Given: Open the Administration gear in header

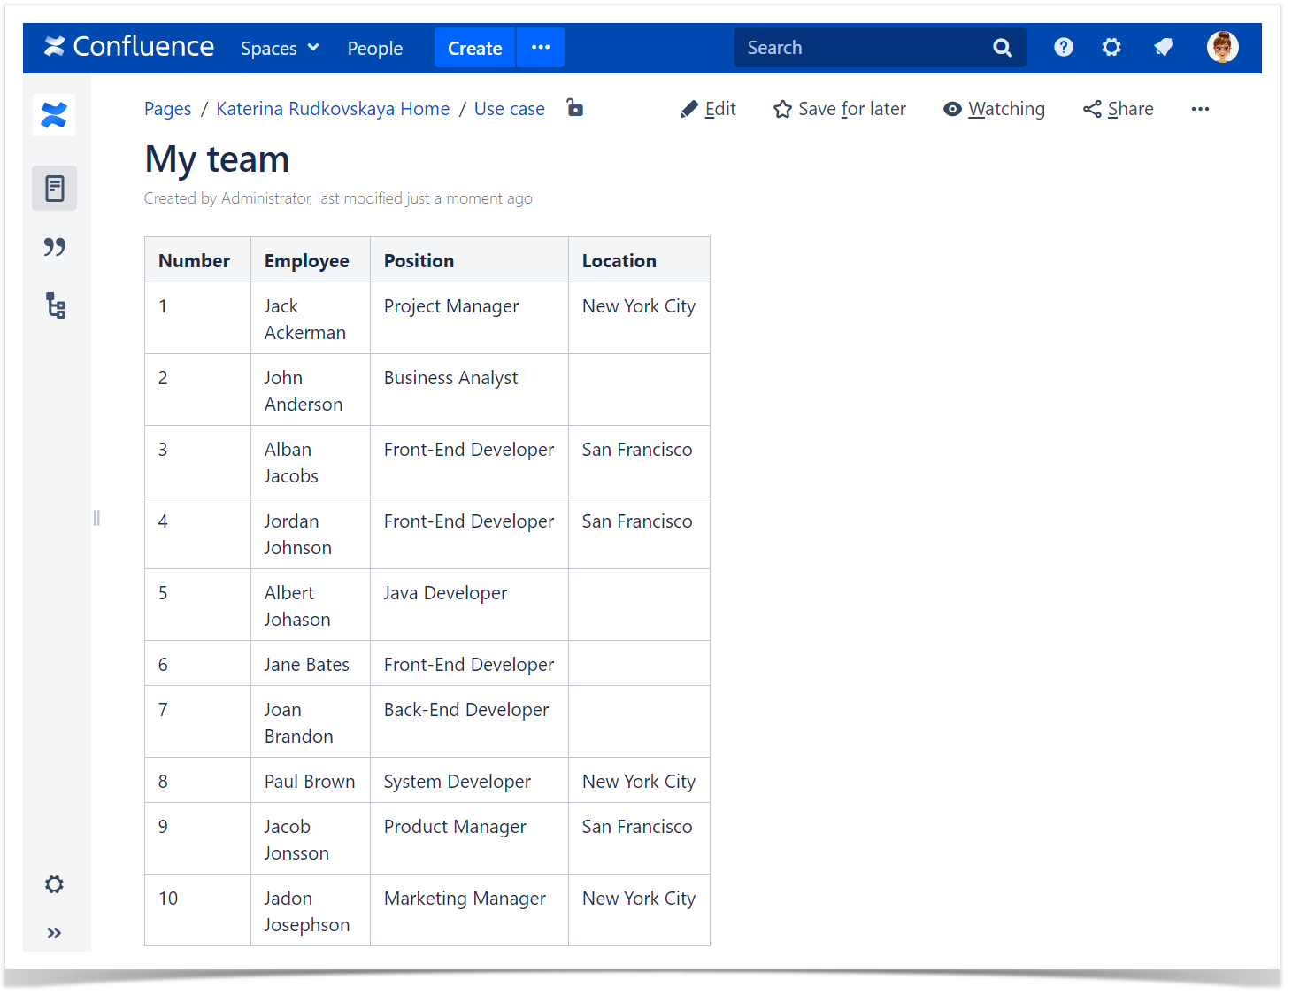Looking at the screenshot, I should pyautogui.click(x=1111, y=48).
